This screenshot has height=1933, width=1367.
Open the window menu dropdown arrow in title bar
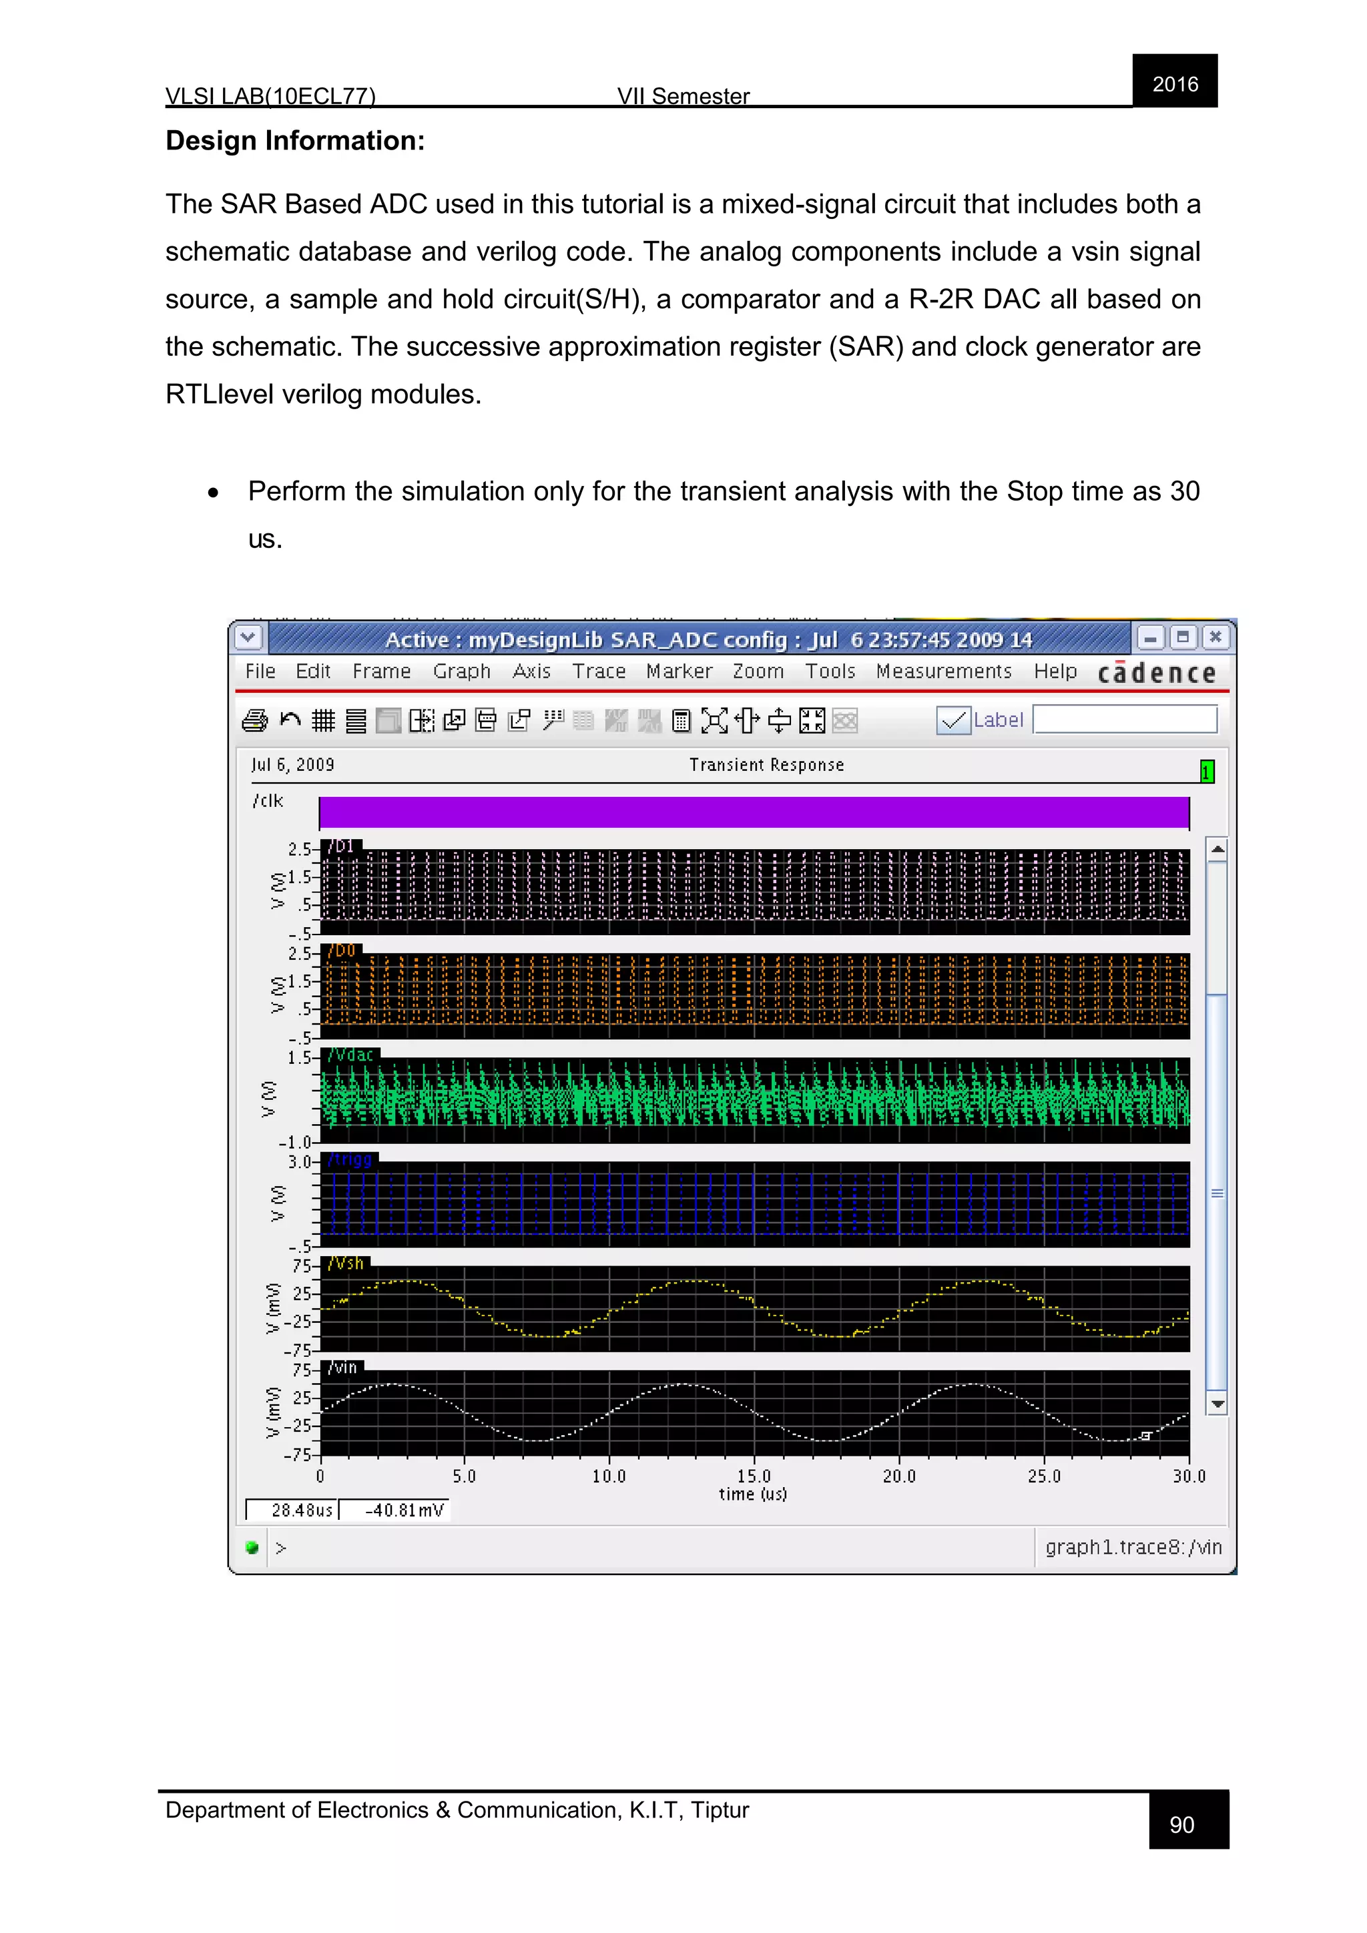click(248, 637)
